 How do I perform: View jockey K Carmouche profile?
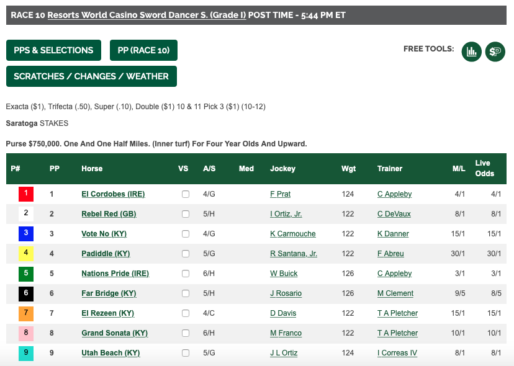(x=293, y=234)
